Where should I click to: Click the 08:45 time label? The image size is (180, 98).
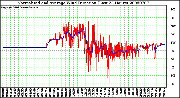pos(62,93)
